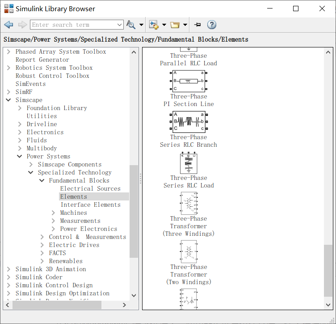Collapse Specialized Technology node
This screenshot has width=336, height=324.
coord(31,172)
